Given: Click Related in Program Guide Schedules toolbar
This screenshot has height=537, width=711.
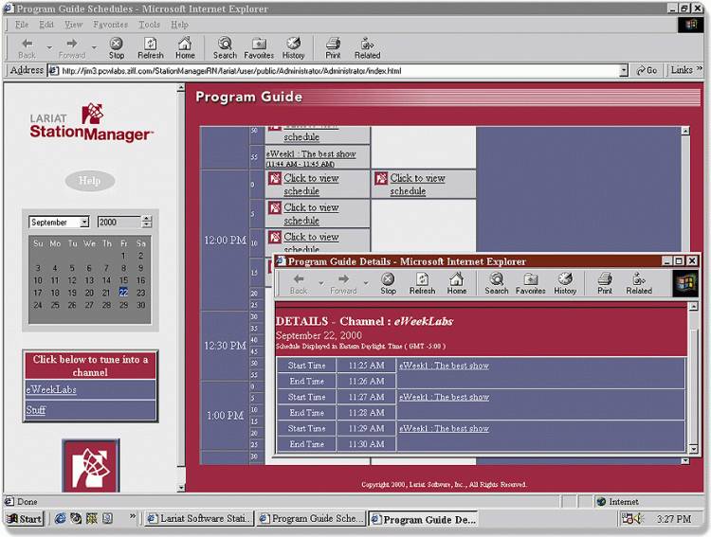Looking at the screenshot, I should click(367, 48).
